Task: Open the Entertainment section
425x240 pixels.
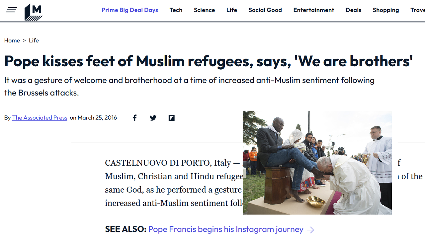Action: (314, 10)
